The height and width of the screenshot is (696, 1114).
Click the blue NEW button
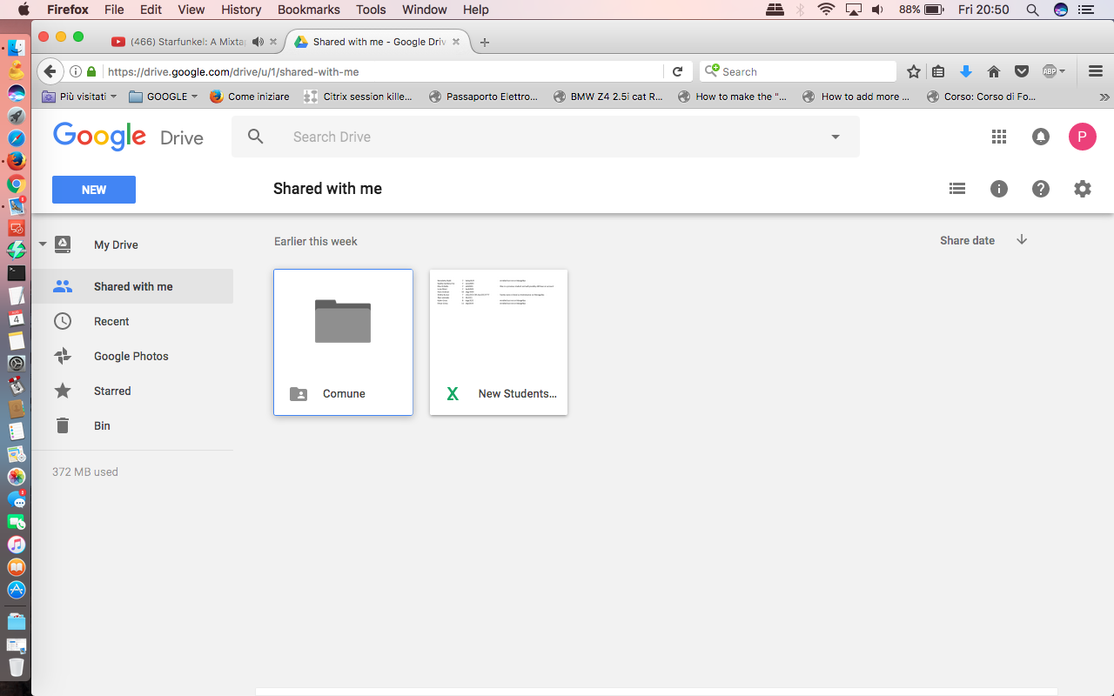point(94,190)
